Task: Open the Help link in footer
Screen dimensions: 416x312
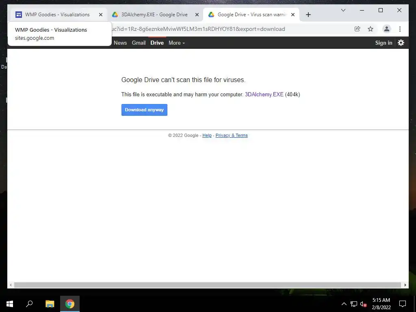Action: pyautogui.click(x=207, y=135)
